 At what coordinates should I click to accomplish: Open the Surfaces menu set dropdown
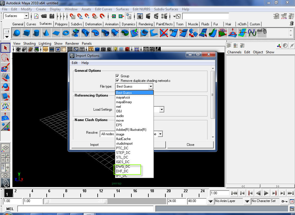click(x=26, y=16)
